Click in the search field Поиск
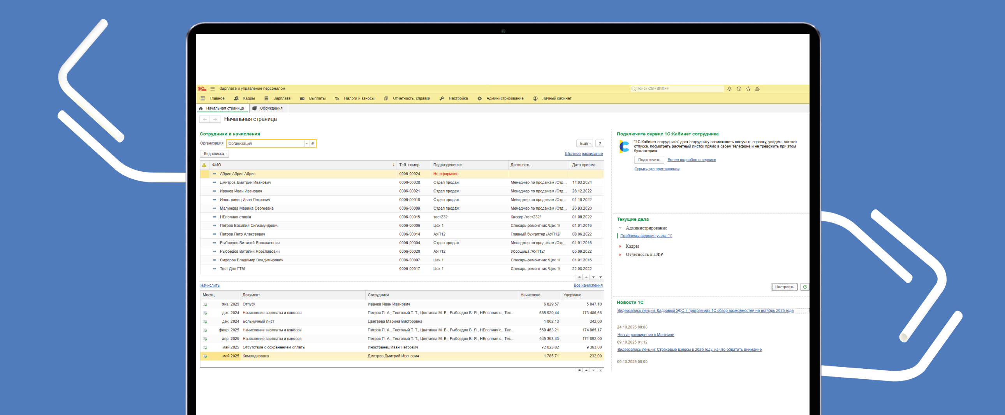This screenshot has height=415, width=1005. point(678,89)
